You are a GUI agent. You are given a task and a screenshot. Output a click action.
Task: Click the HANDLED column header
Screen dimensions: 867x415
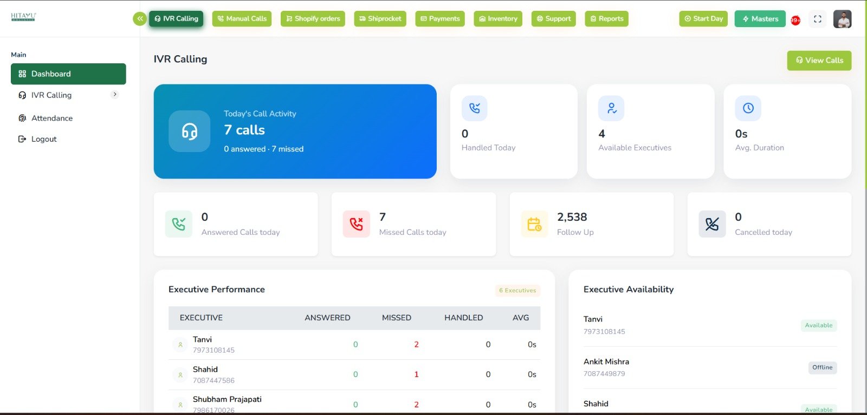pos(464,318)
